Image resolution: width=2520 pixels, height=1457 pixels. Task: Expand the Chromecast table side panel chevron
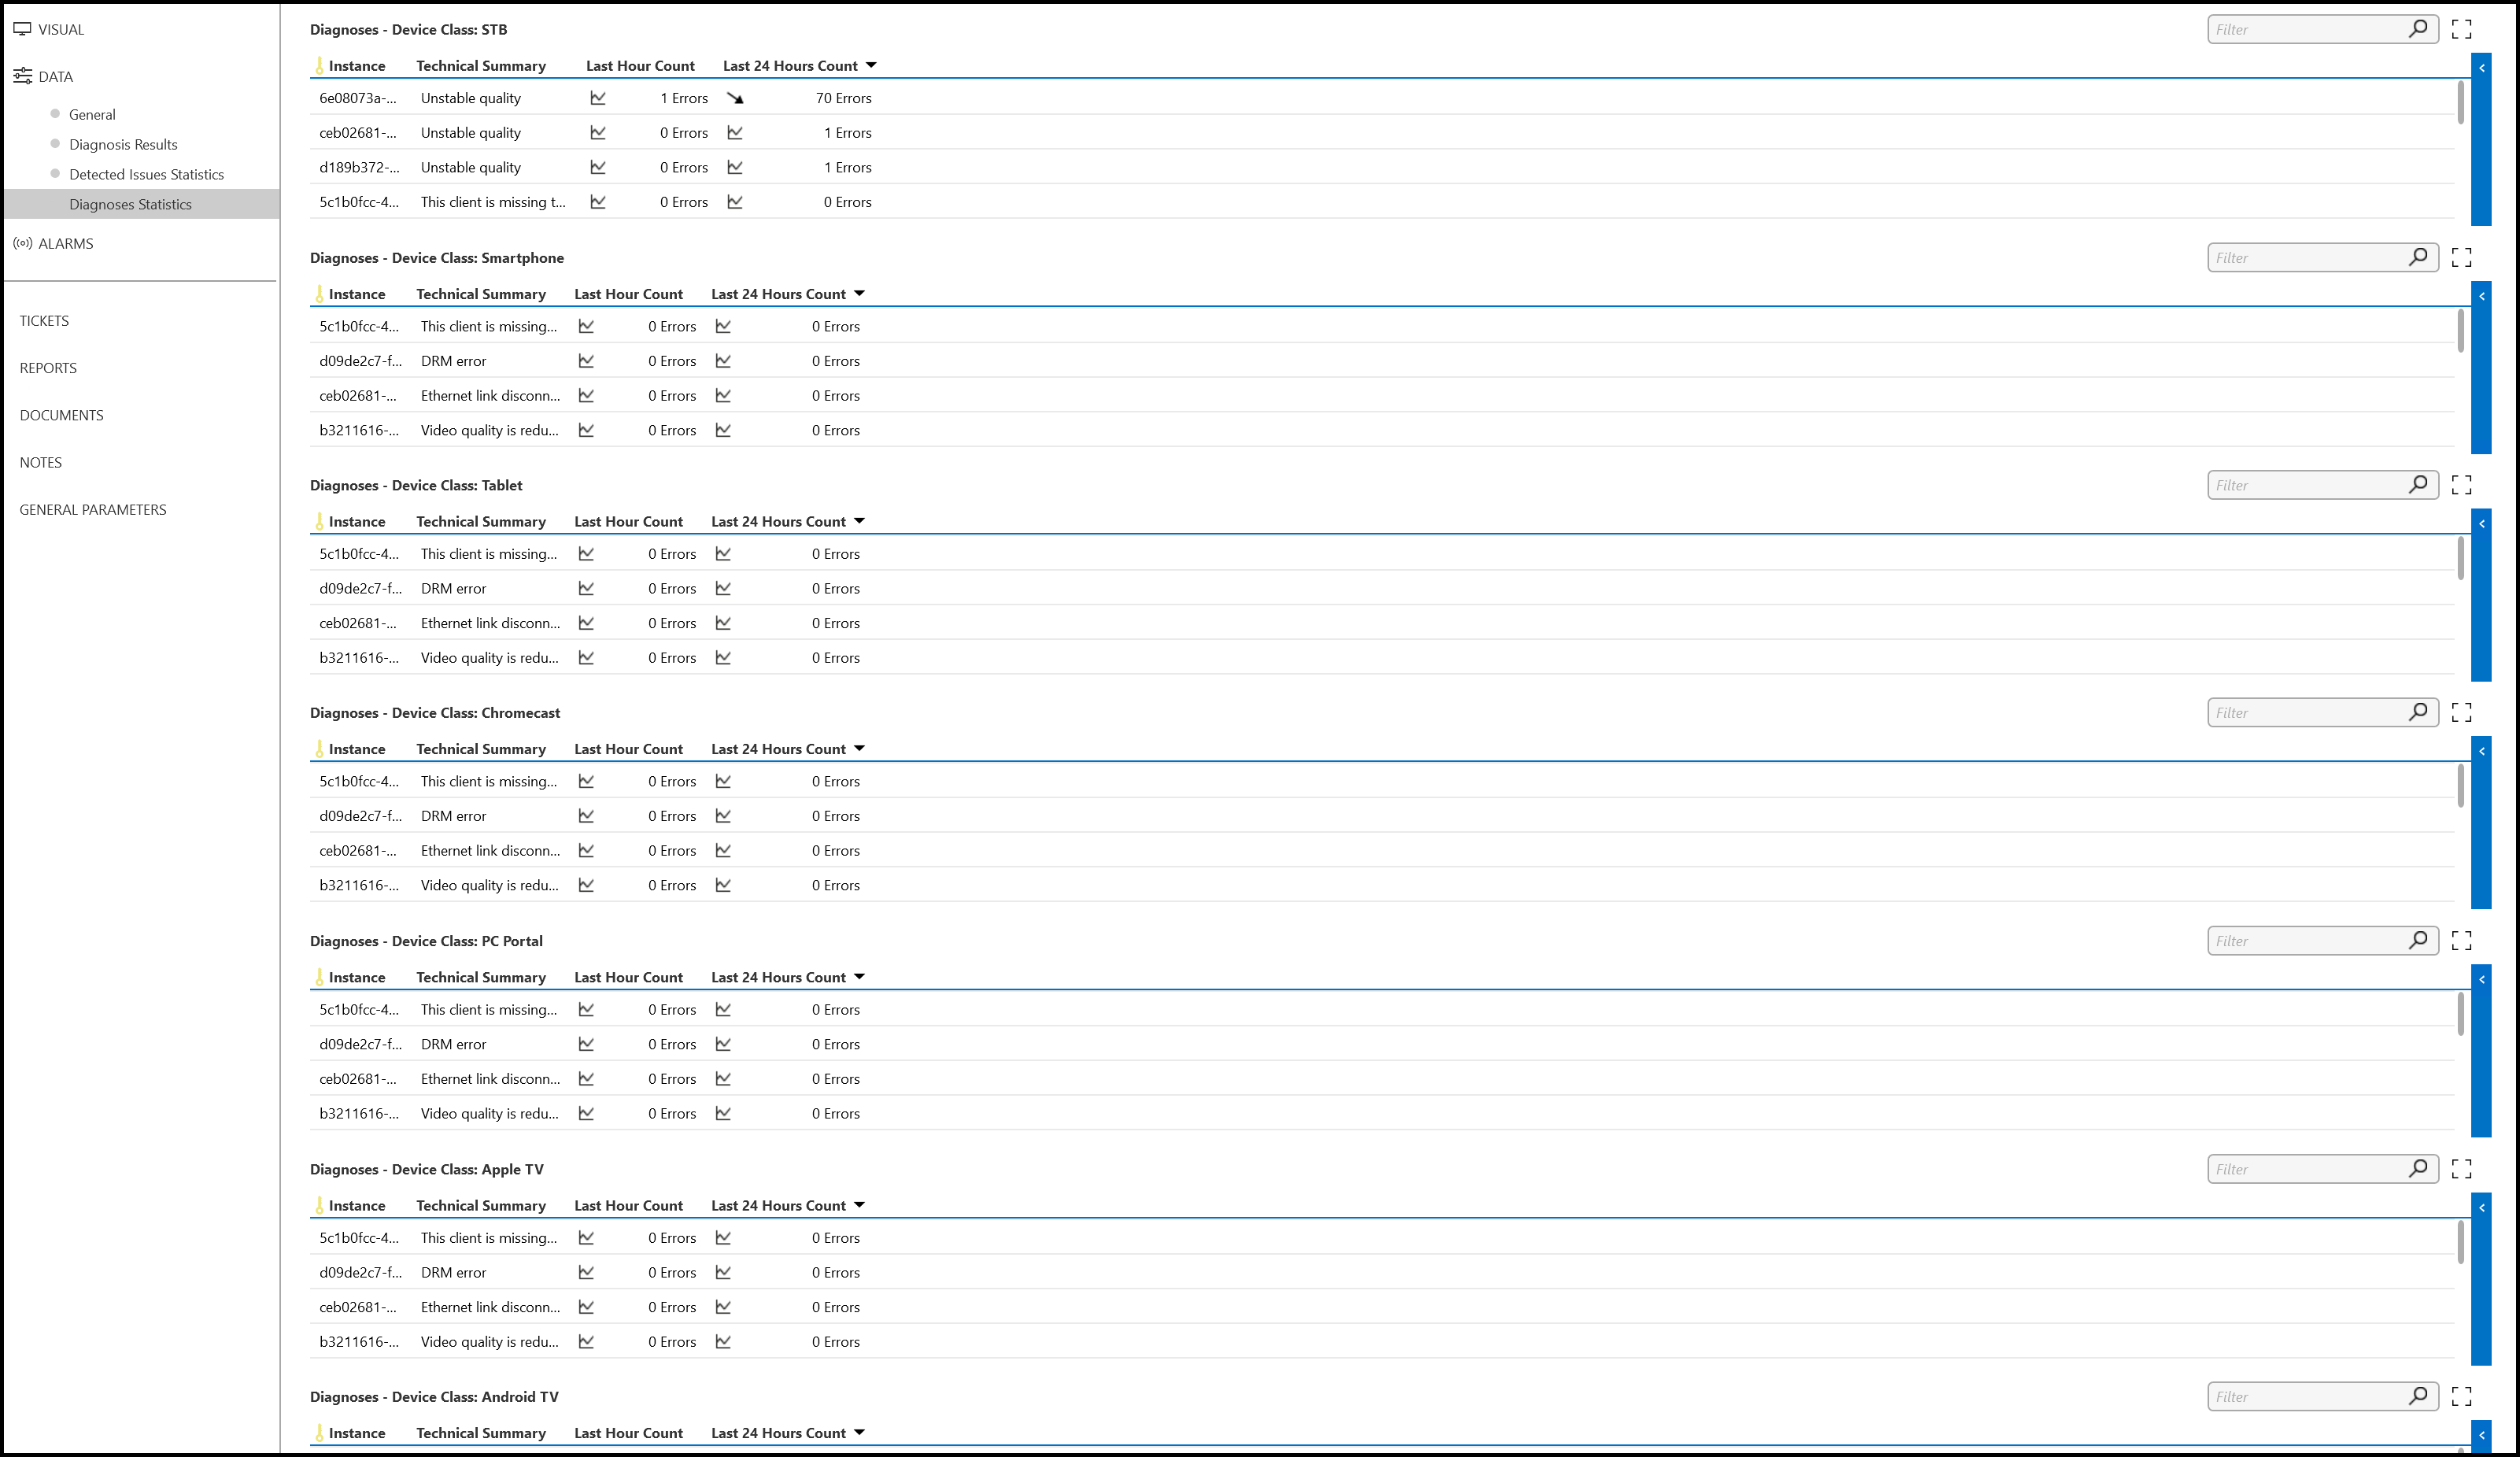(x=2481, y=751)
